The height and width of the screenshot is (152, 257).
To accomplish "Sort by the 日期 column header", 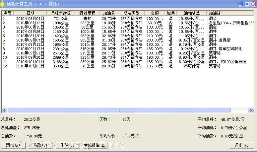I will [30, 13].
